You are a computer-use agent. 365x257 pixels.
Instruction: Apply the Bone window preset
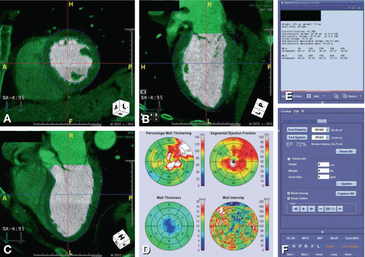pos(348,254)
